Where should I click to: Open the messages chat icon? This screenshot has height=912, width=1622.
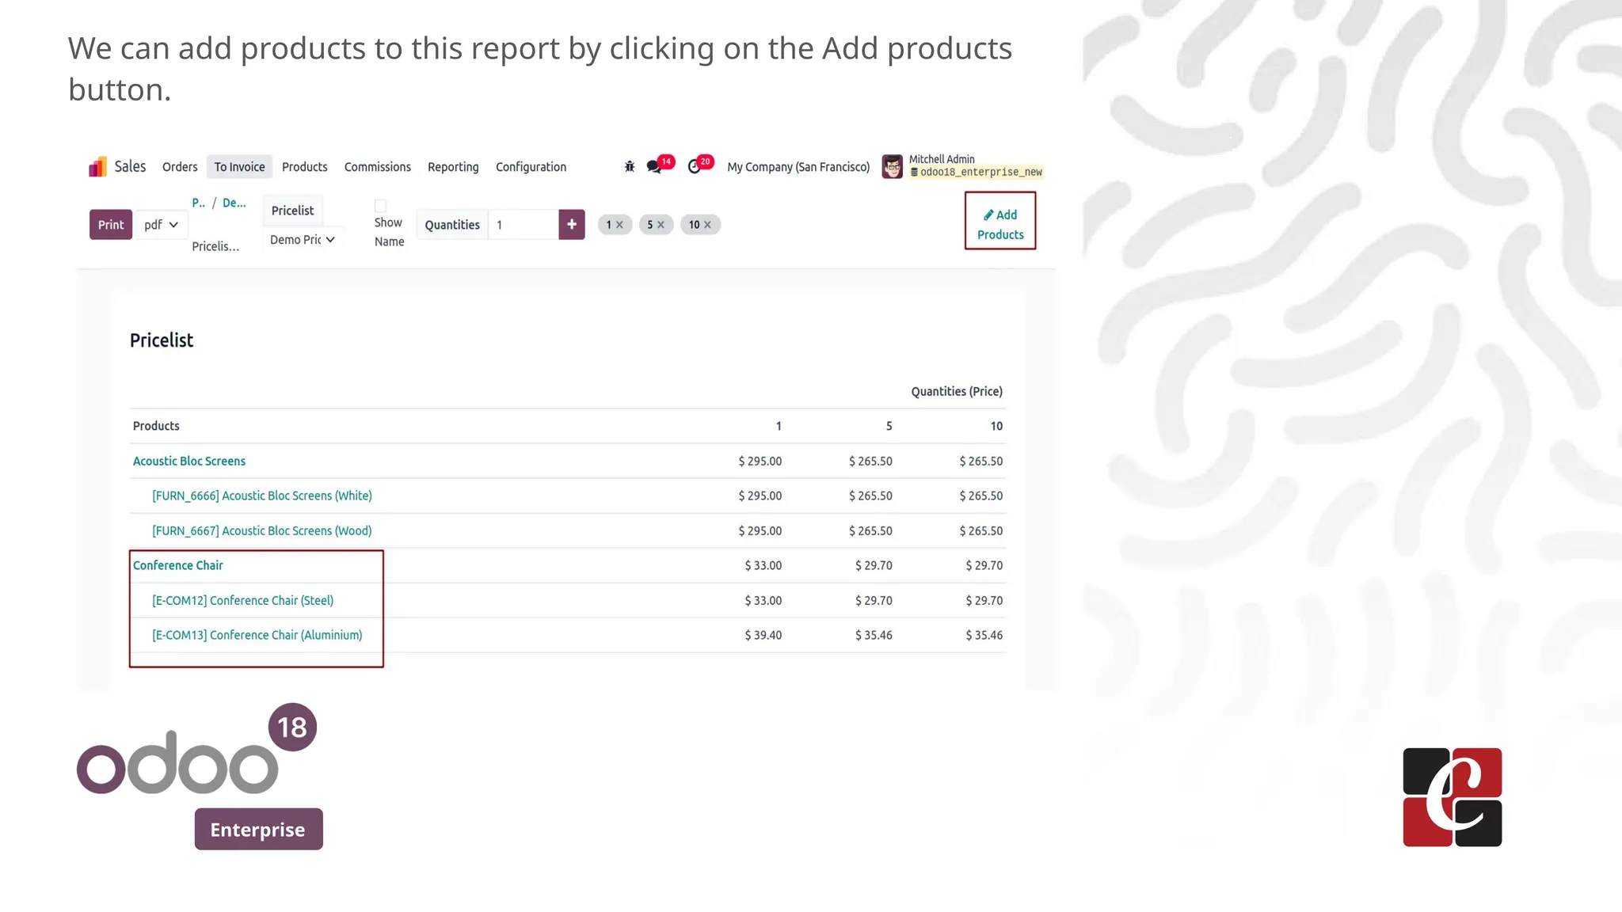(x=654, y=166)
